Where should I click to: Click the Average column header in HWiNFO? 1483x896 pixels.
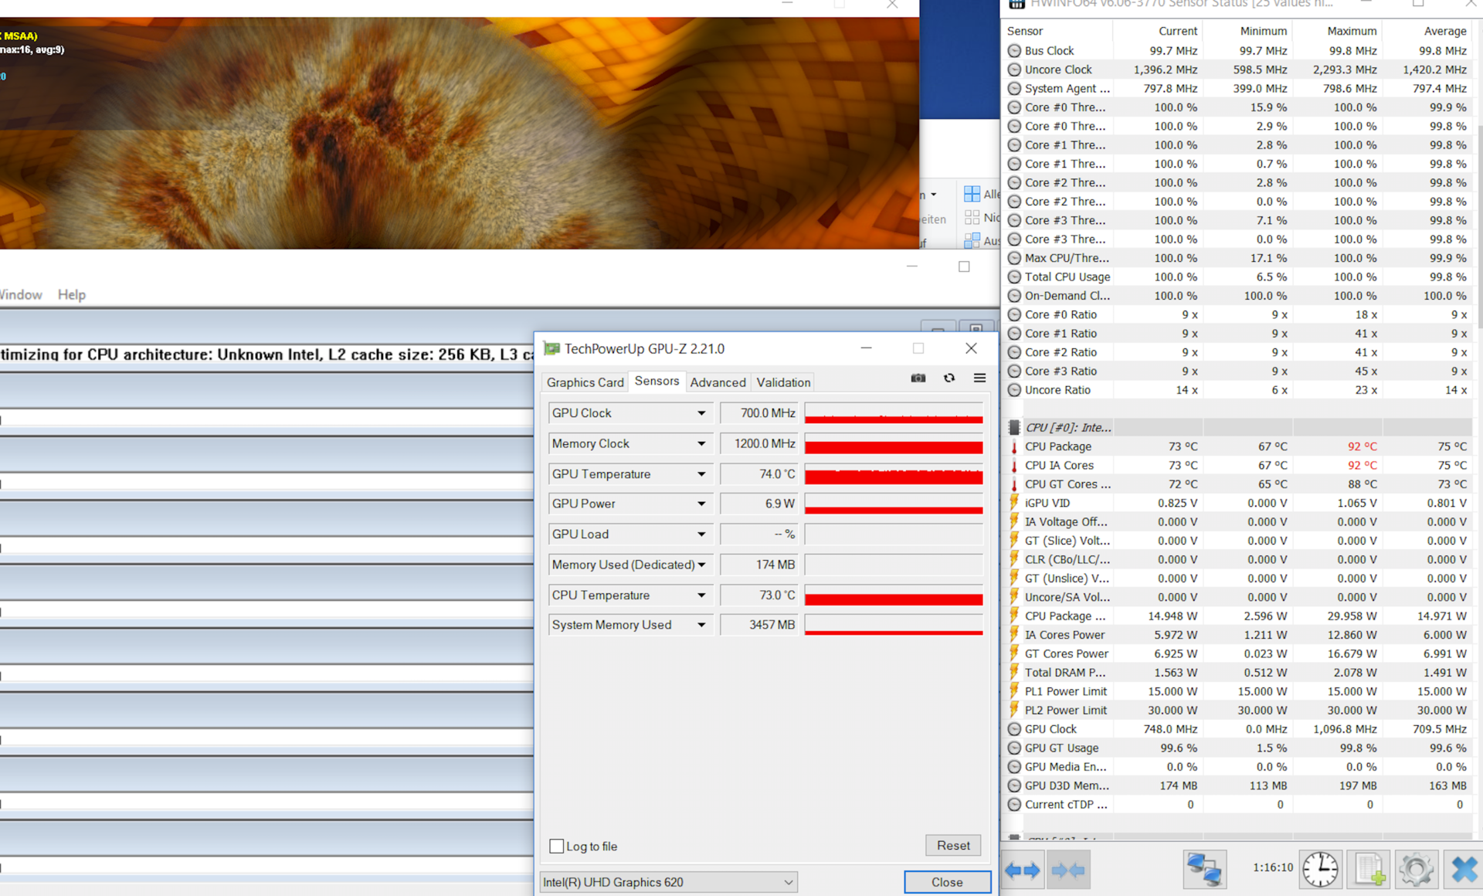pyautogui.click(x=1426, y=31)
